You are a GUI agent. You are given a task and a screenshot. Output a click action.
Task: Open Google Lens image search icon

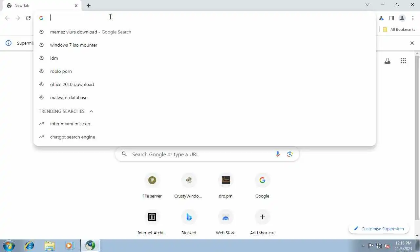(290, 154)
